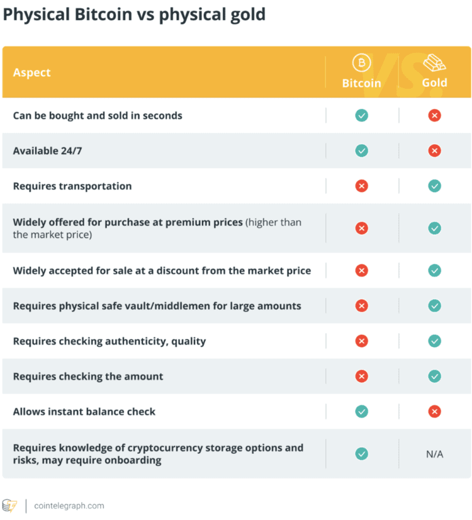Click the 'Bitcoin' column header label
The image size is (472, 520).
(361, 82)
